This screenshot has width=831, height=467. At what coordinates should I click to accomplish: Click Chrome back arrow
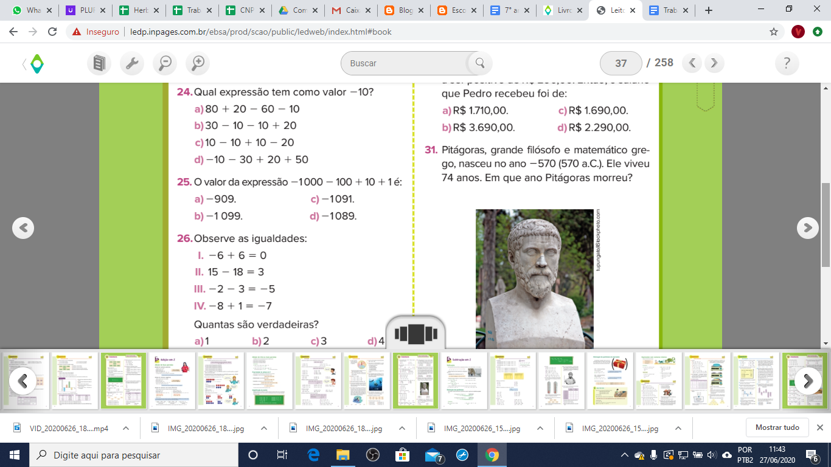pyautogui.click(x=13, y=32)
